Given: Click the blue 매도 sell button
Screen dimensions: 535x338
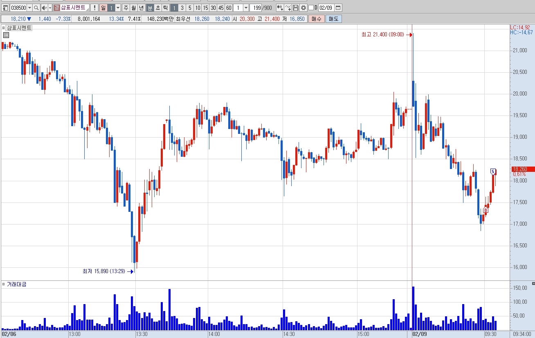Looking at the screenshot, I should 333,19.
